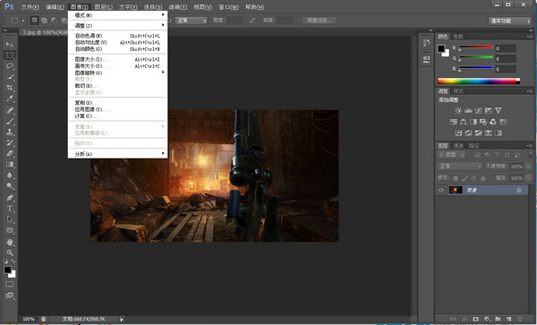537x325 pixels.
Task: Select the Brush tool
Action: point(10,121)
